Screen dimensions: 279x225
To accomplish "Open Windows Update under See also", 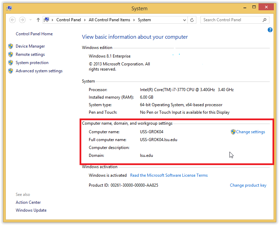I will 31,210.
